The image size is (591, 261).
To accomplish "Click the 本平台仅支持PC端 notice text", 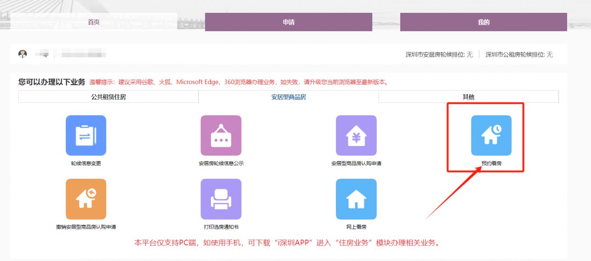I will point(287,243).
